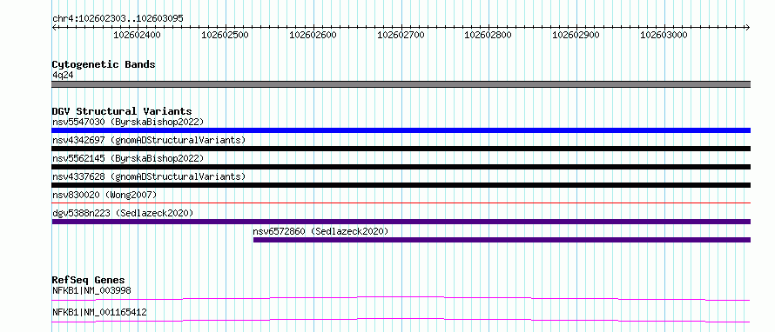Select the purple dgv5388n223 variant bar
Screen dimensions: 775x332
pyautogui.click(x=401, y=222)
